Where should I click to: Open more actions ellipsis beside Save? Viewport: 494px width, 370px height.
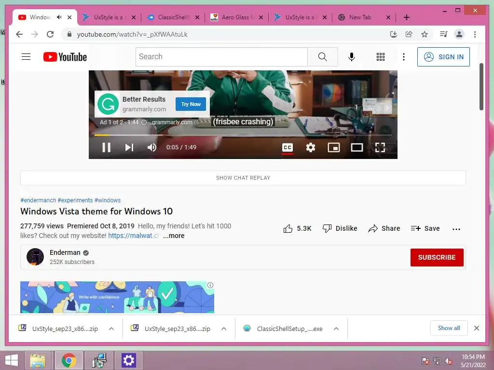456,229
